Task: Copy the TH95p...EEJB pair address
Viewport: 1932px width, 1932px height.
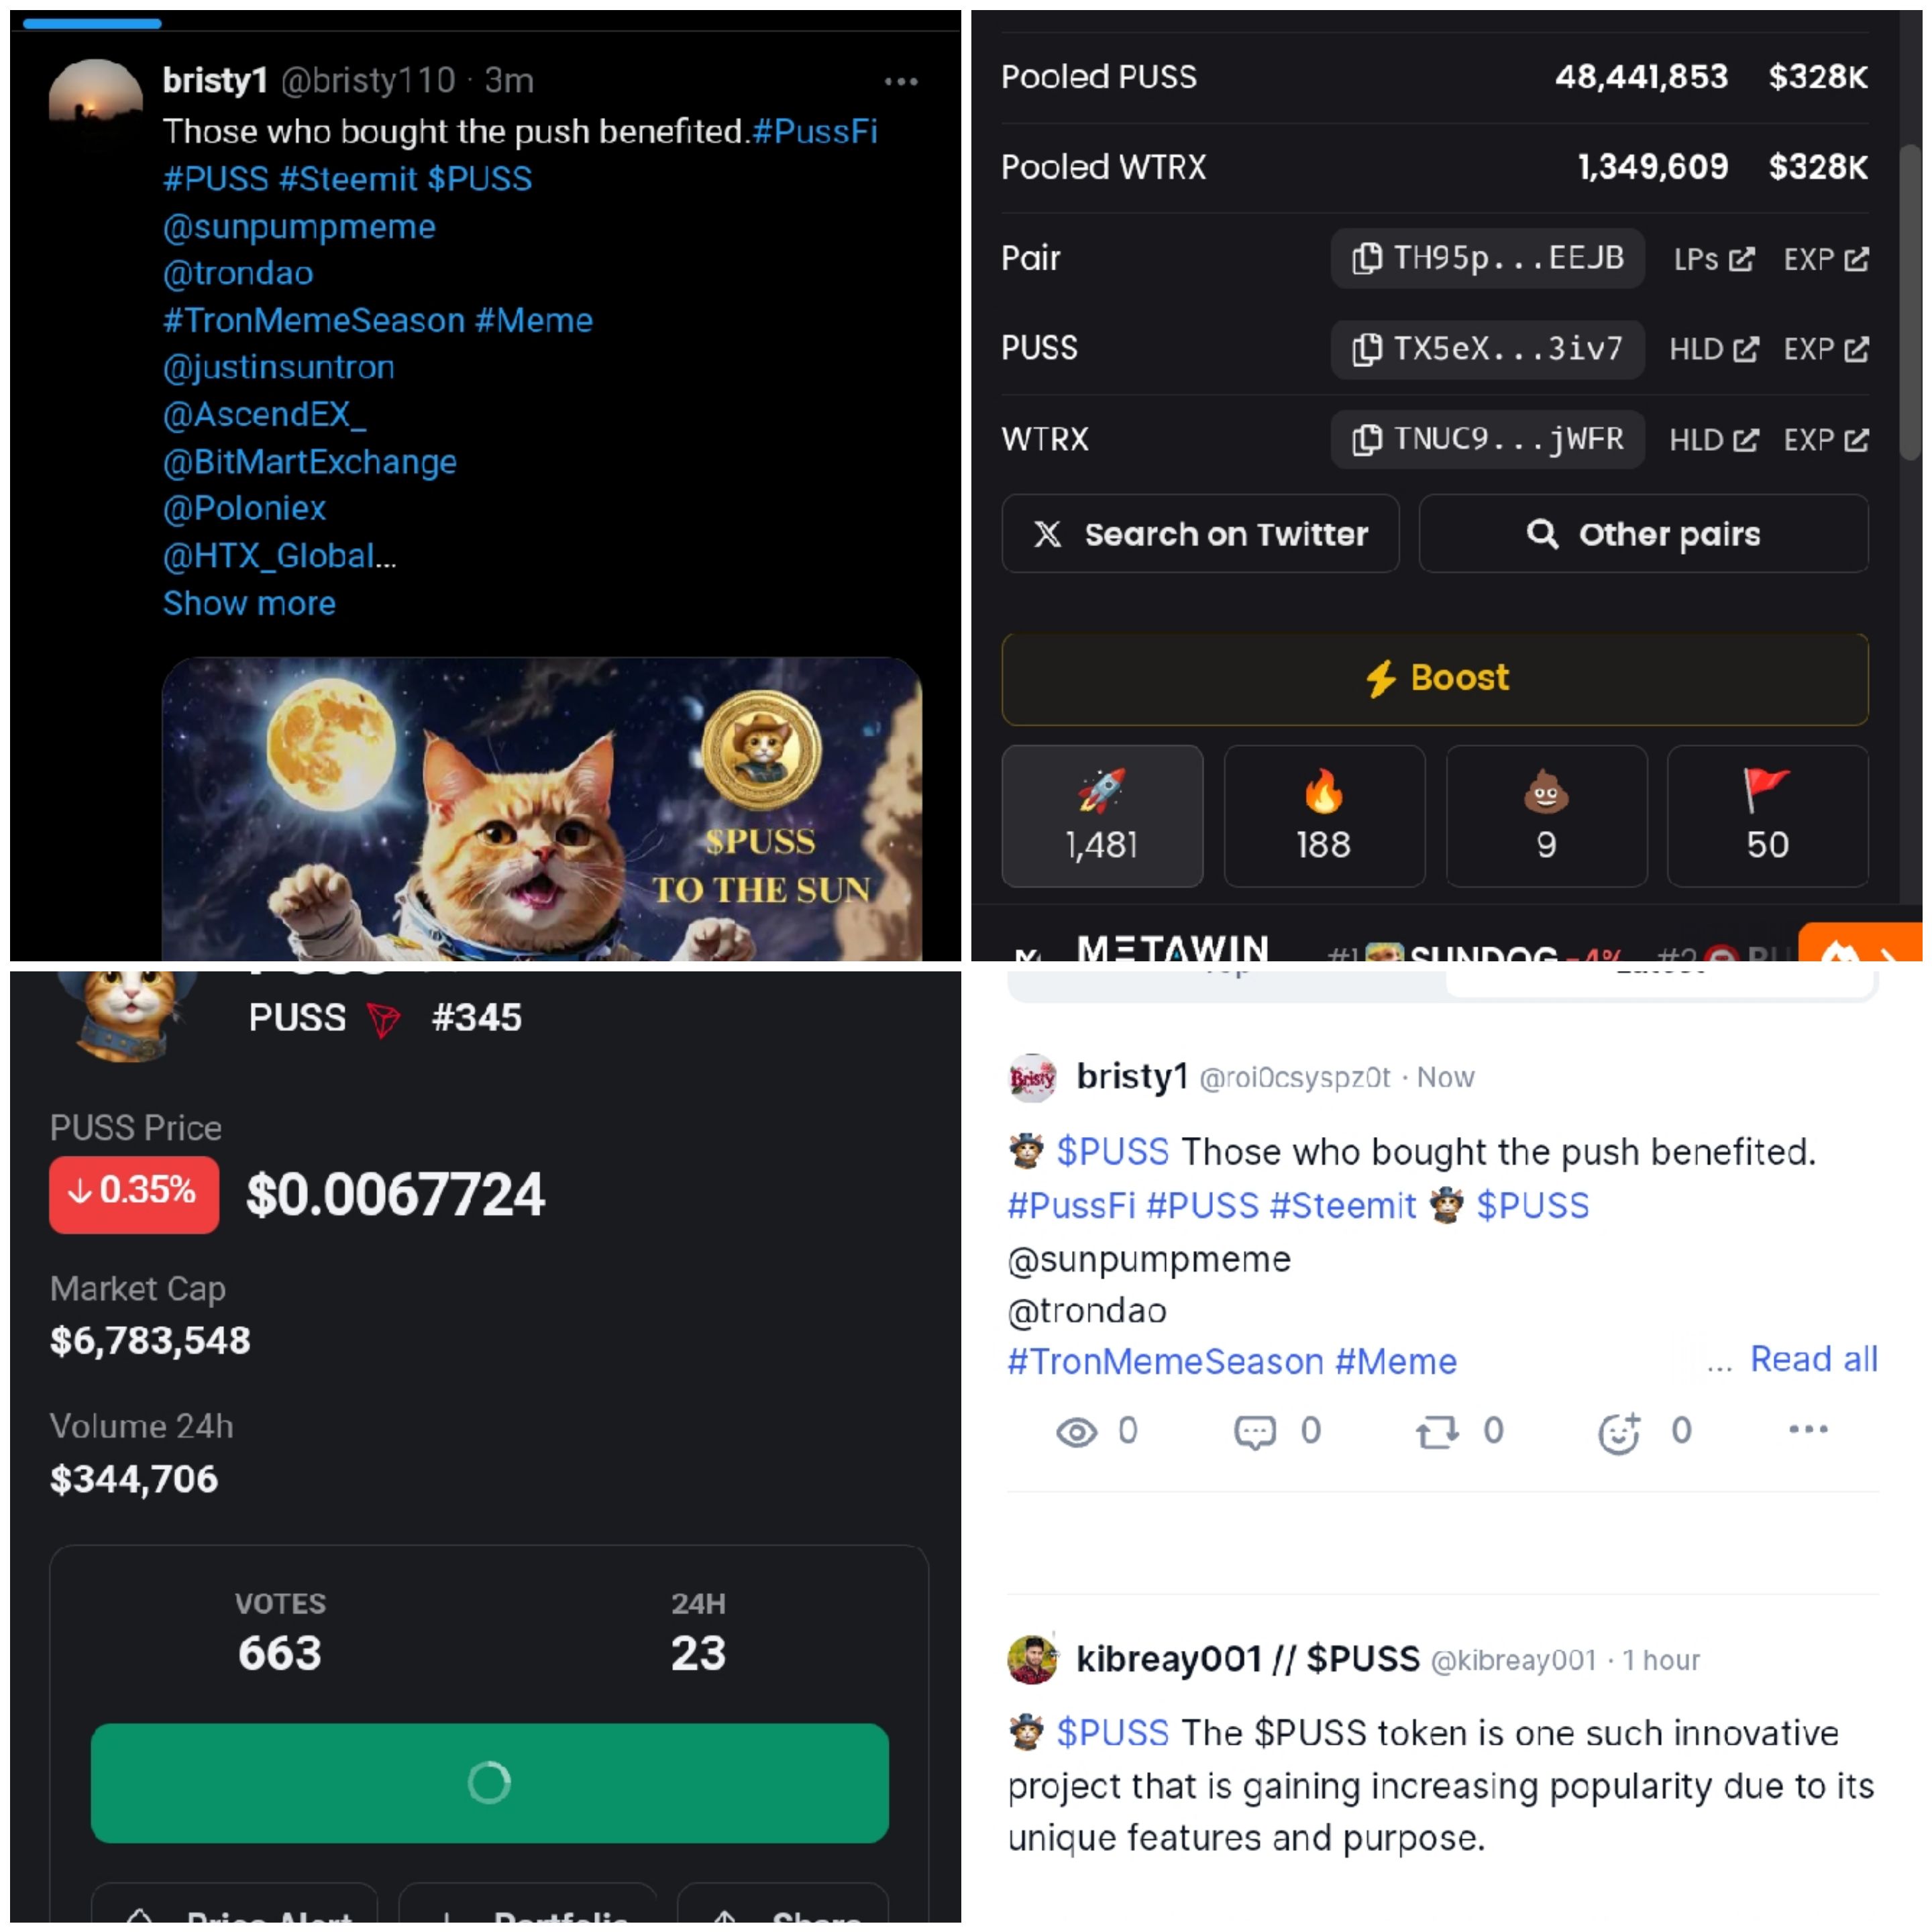Action: [1487, 258]
